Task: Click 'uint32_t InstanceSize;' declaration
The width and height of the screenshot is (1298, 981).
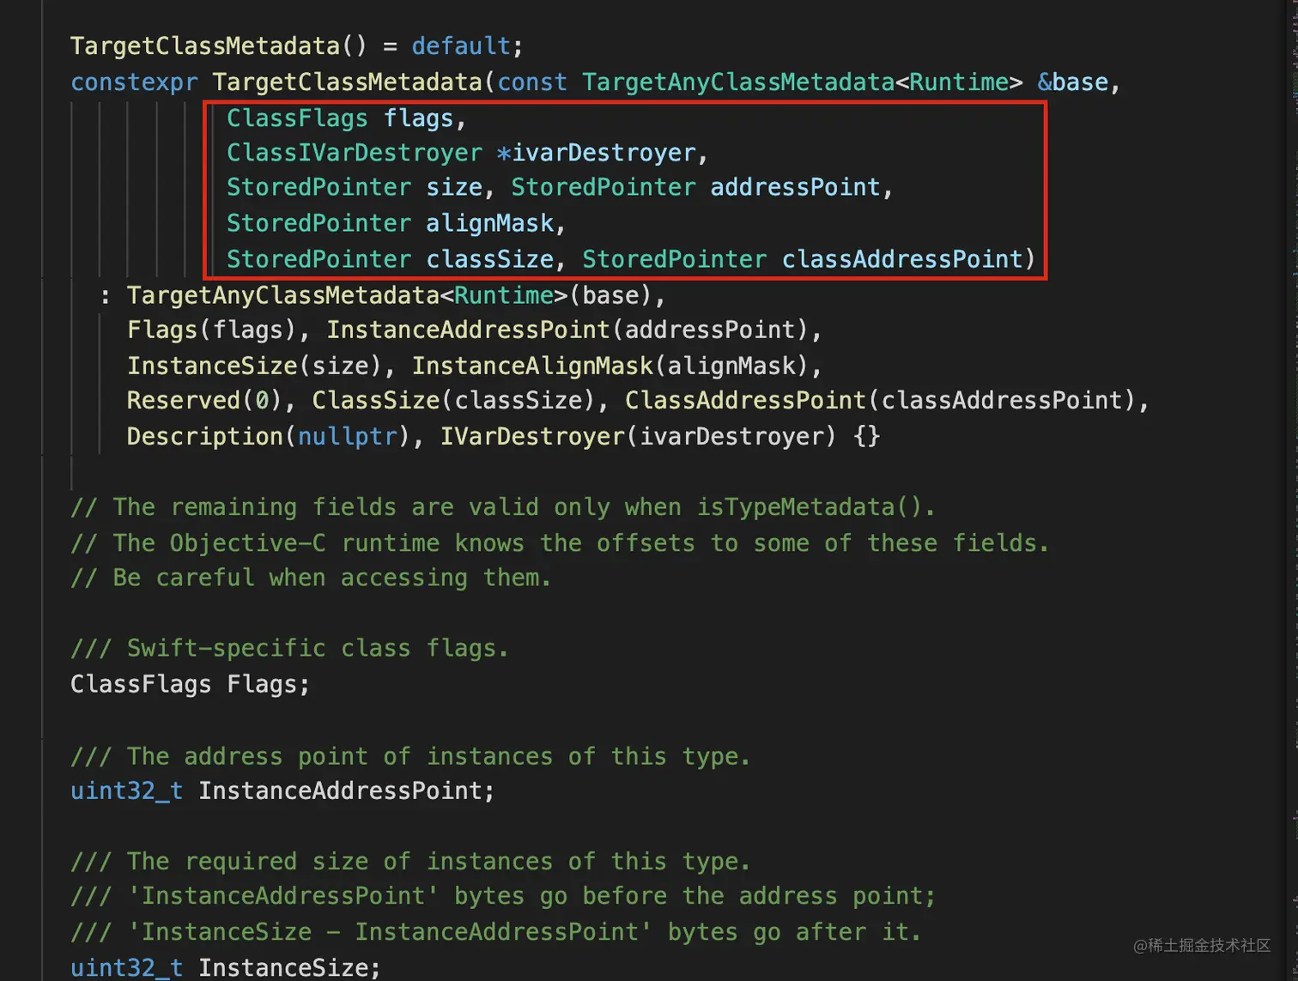Action: point(225,967)
